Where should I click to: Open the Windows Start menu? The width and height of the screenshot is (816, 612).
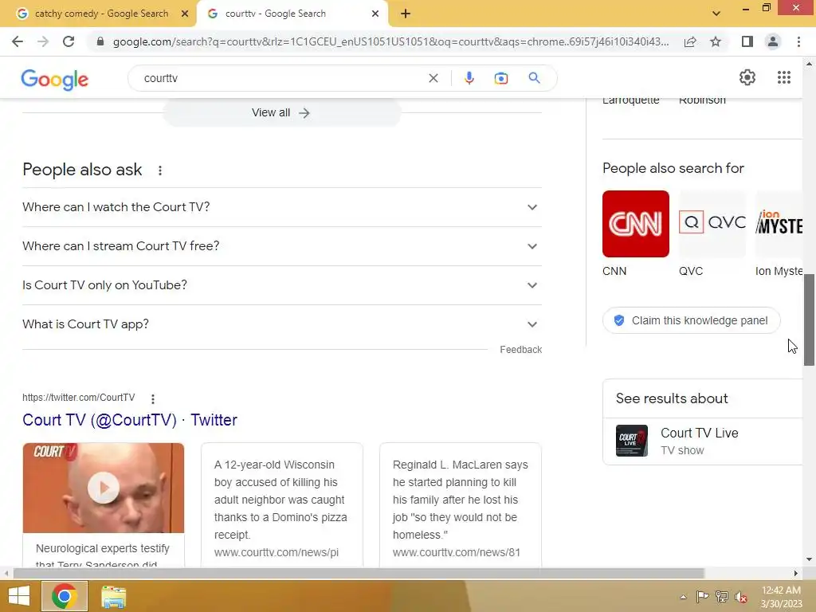(x=19, y=596)
